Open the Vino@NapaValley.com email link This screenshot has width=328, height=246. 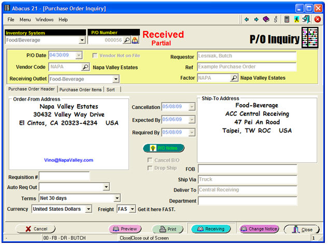click(x=68, y=160)
